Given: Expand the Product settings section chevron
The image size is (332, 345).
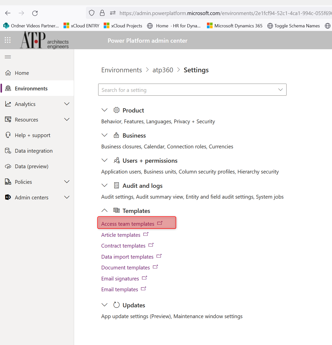Looking at the screenshot, I should [104, 110].
